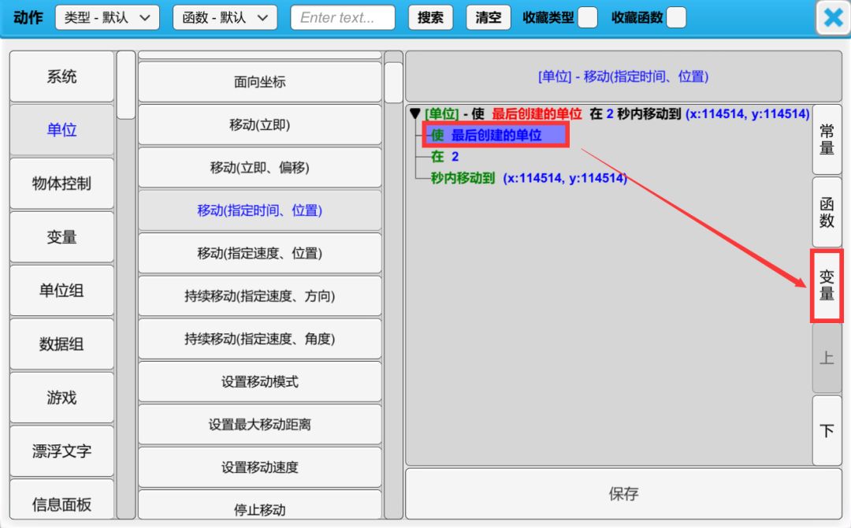Save the action with 保存 button
Image resolution: width=851 pixels, height=528 pixels.
click(623, 494)
